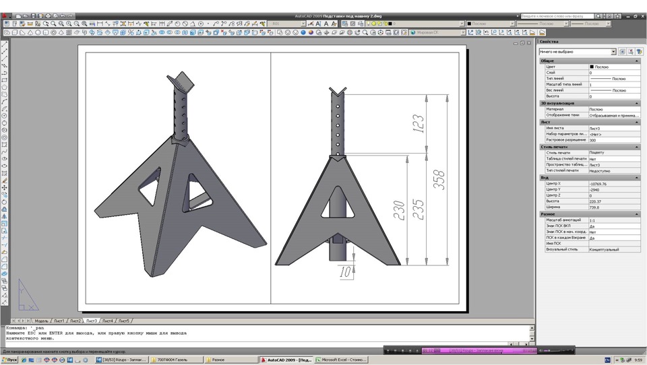
Task: Click the New drawing icon
Action: (x=18, y=16)
